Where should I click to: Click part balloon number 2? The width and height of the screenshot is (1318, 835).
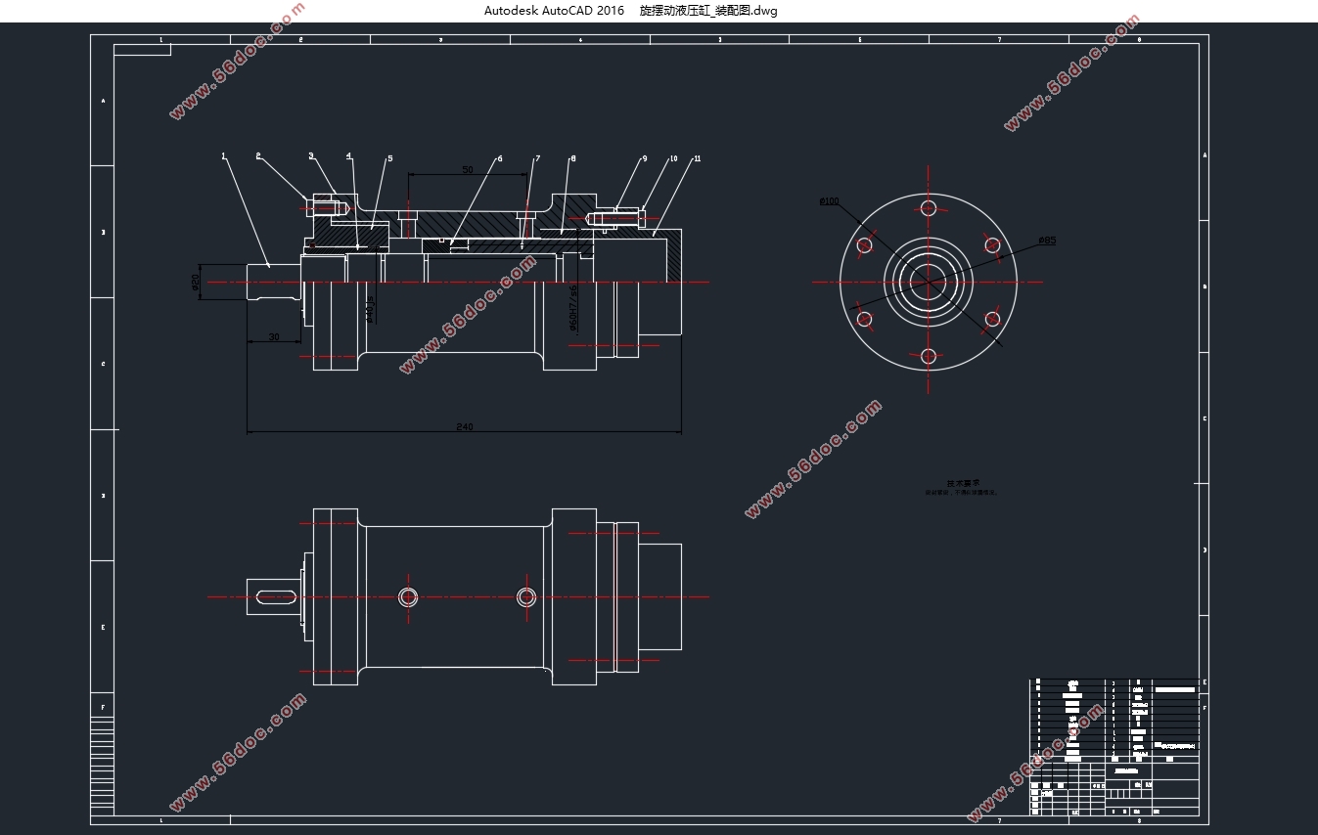(258, 155)
